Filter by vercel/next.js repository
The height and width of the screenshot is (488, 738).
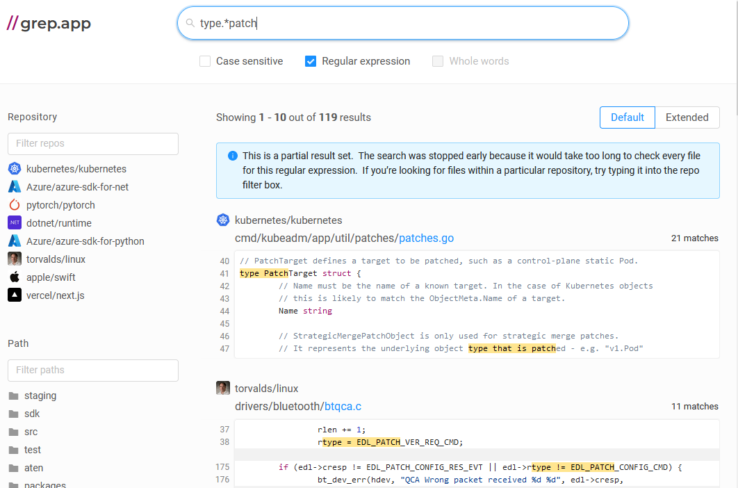(56, 296)
